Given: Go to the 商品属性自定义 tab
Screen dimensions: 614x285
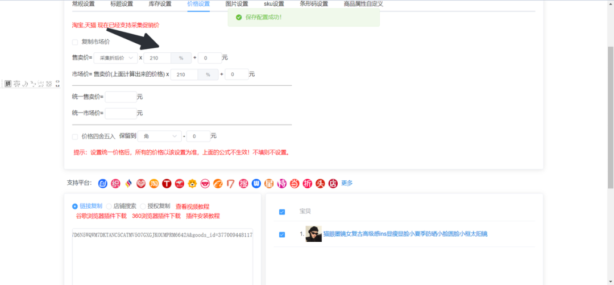Looking at the screenshot, I should 363,5.
